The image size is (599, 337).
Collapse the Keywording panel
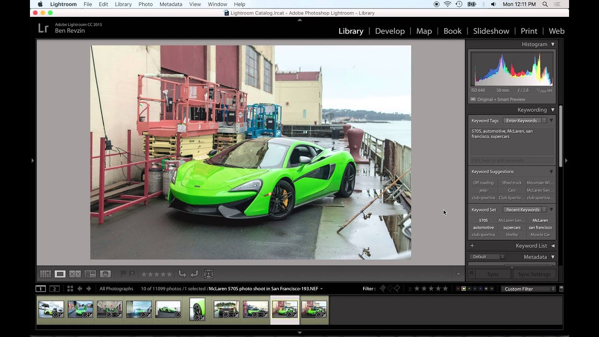click(553, 110)
